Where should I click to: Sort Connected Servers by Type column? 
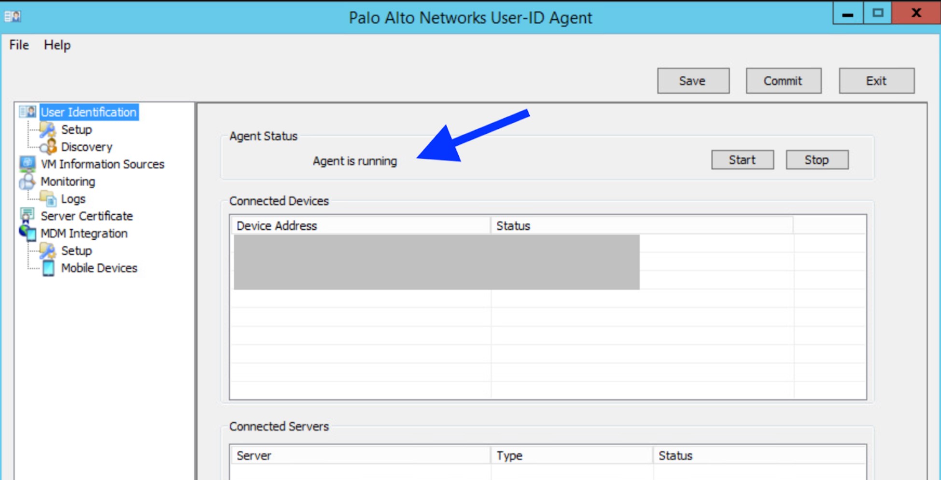click(572, 455)
